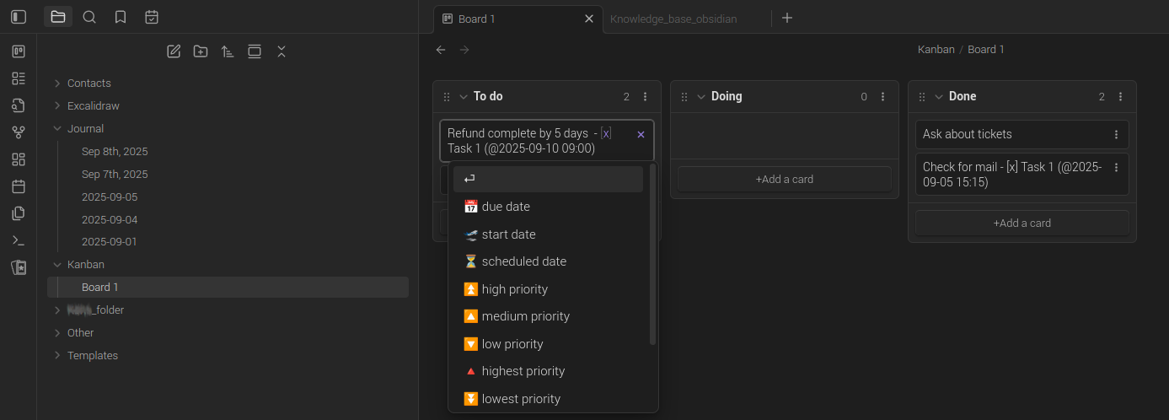This screenshot has height=420, width=1169.
Task: Click 'Add a card' in Doing list
Action: coord(784,179)
